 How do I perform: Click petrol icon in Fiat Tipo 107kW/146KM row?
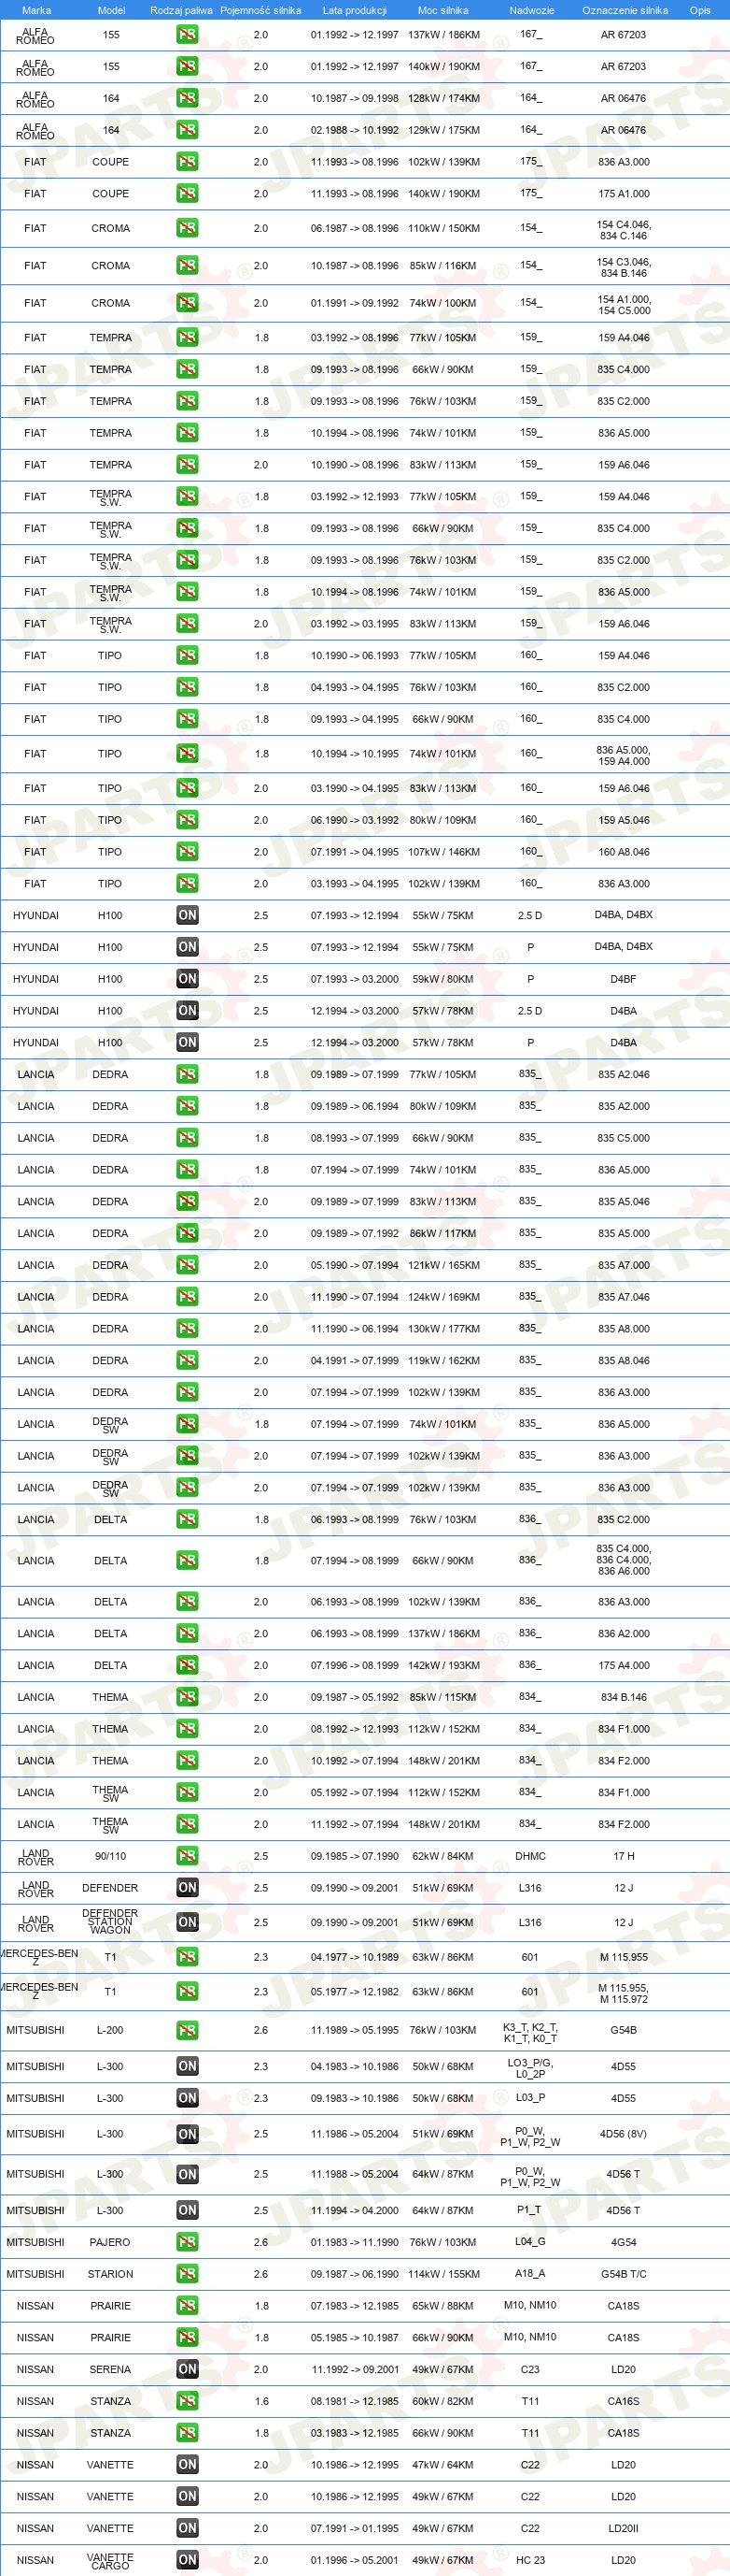(187, 852)
